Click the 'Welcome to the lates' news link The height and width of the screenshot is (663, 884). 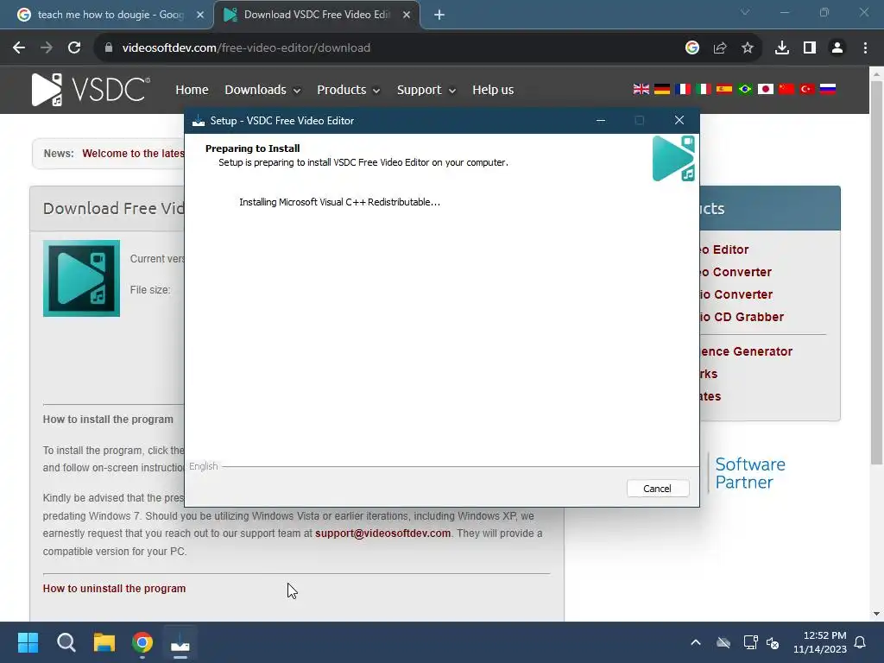pos(133,154)
